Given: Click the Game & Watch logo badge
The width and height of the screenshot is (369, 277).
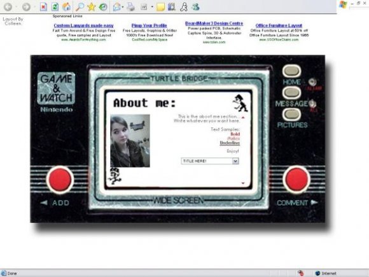Looking at the screenshot, I should [56, 89].
